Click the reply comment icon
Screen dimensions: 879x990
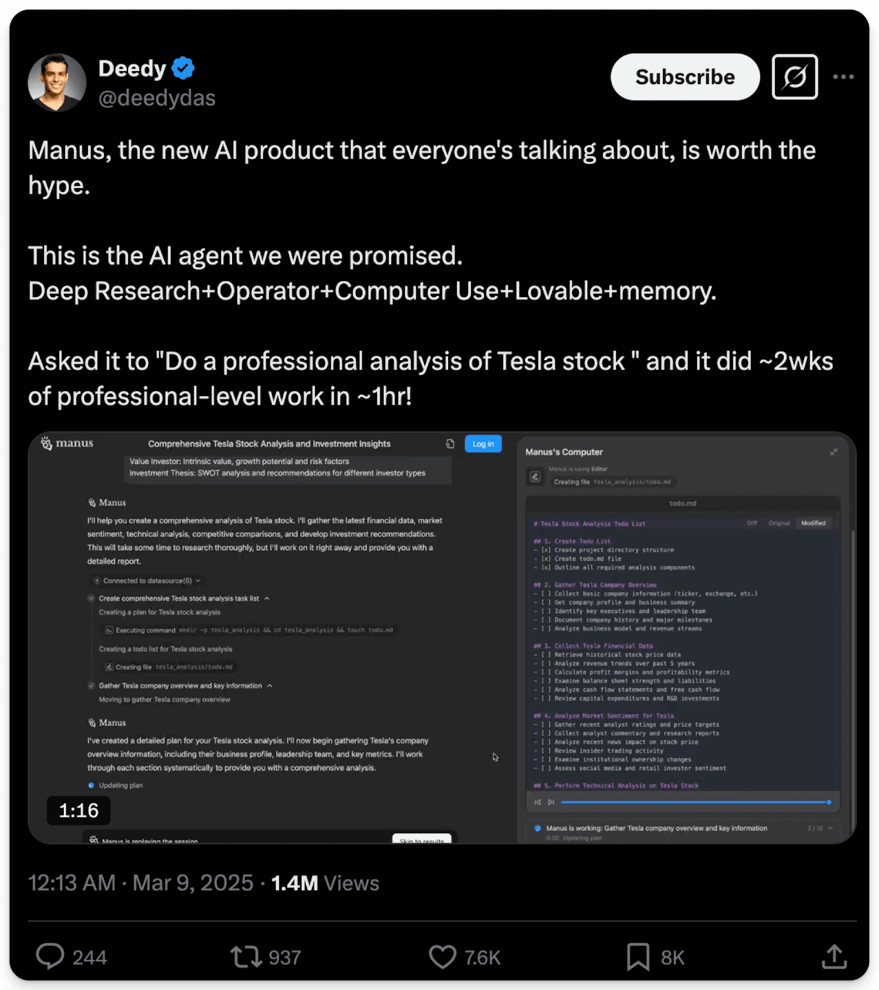(50, 957)
